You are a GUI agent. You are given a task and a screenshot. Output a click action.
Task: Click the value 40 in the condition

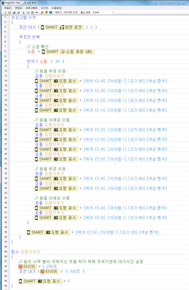tap(58, 61)
